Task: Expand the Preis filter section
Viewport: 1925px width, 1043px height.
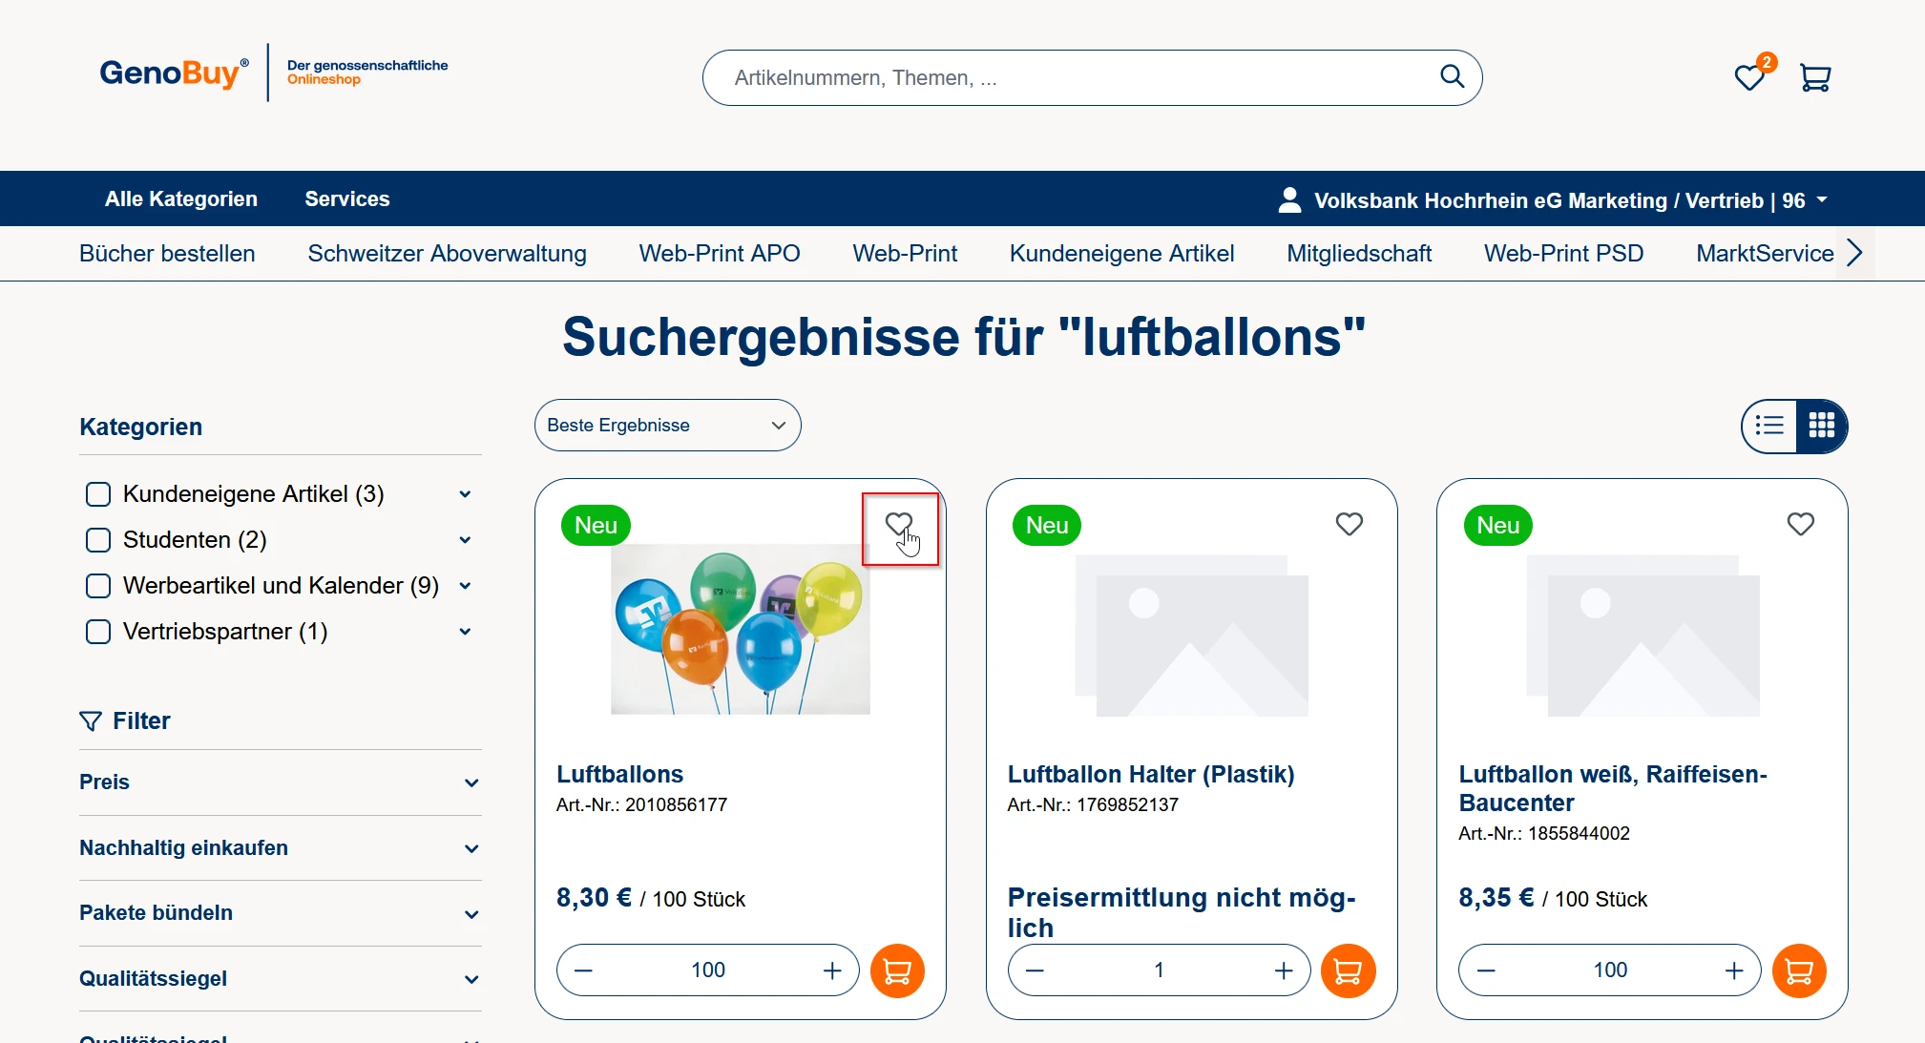Action: click(x=280, y=782)
